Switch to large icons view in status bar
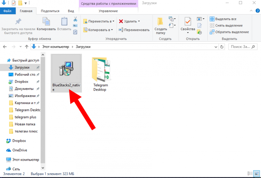 257,174
